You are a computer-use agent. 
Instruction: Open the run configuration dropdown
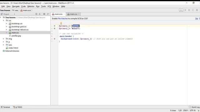[x=181, y=10]
